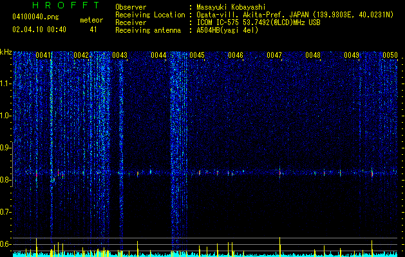
Task: Click the antenna value A504HB(yagi 4el)
Action: pos(227,30)
